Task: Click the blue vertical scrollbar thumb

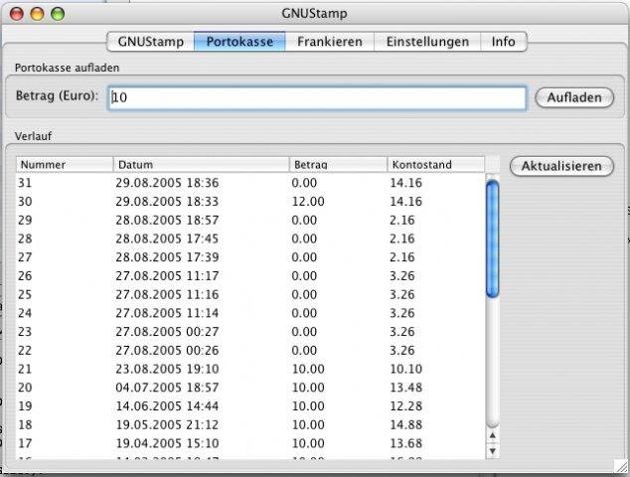Action: [x=492, y=239]
